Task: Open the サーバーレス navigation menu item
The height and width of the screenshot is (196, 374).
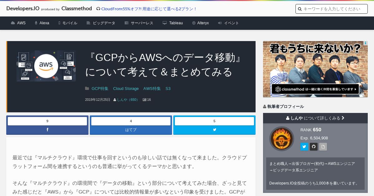Action: [x=142, y=23]
